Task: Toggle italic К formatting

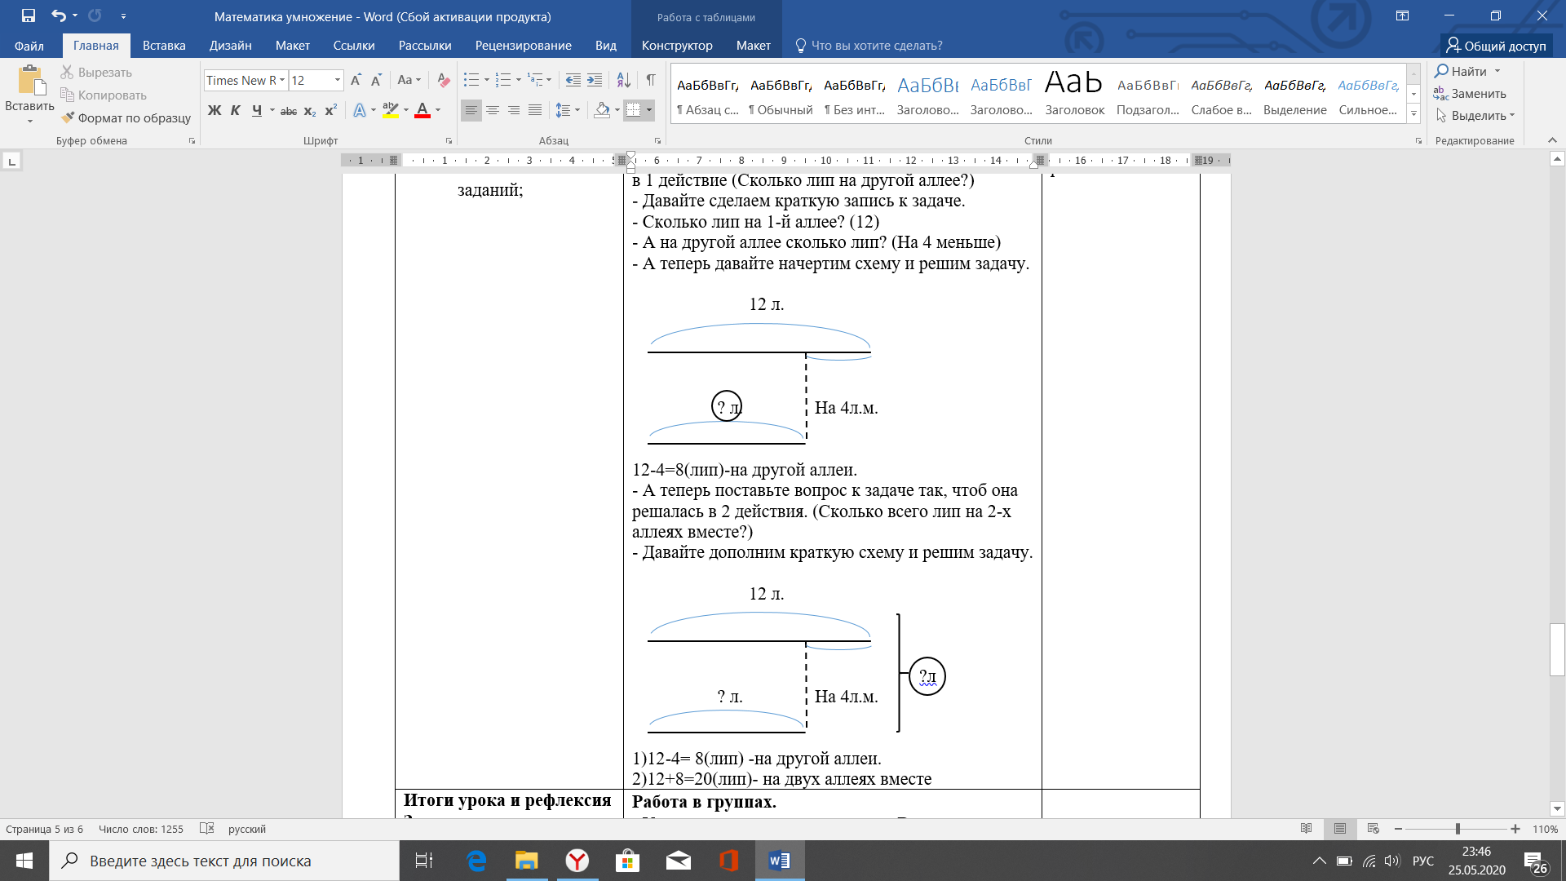Action: [x=235, y=110]
